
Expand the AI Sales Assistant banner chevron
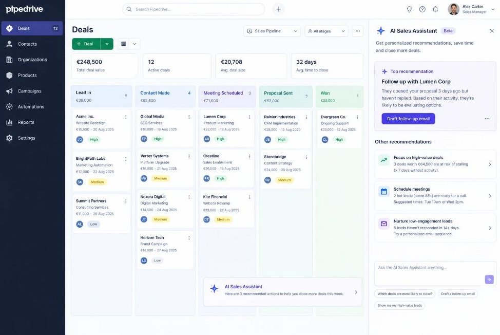point(356,292)
